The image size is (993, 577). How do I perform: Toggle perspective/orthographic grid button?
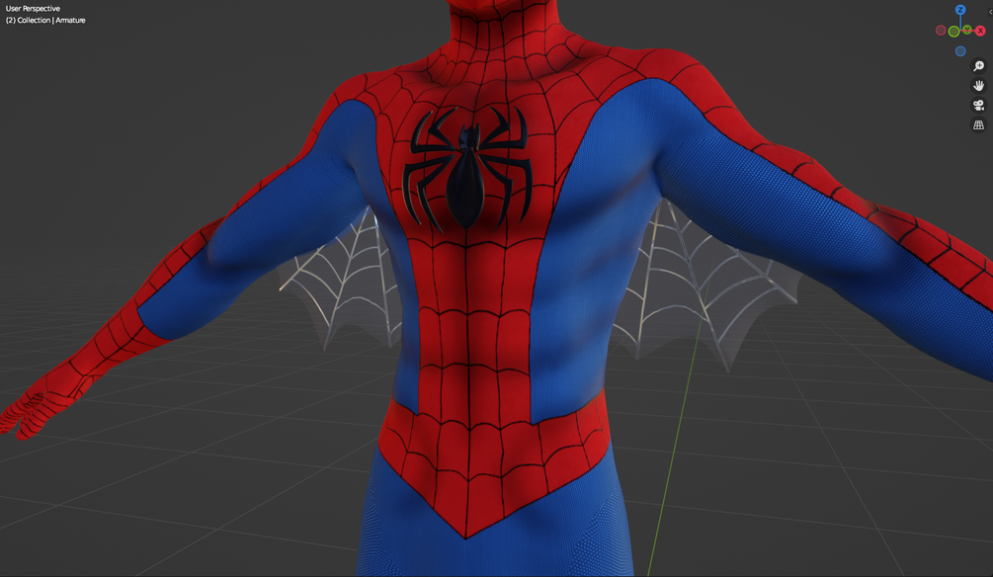978,124
